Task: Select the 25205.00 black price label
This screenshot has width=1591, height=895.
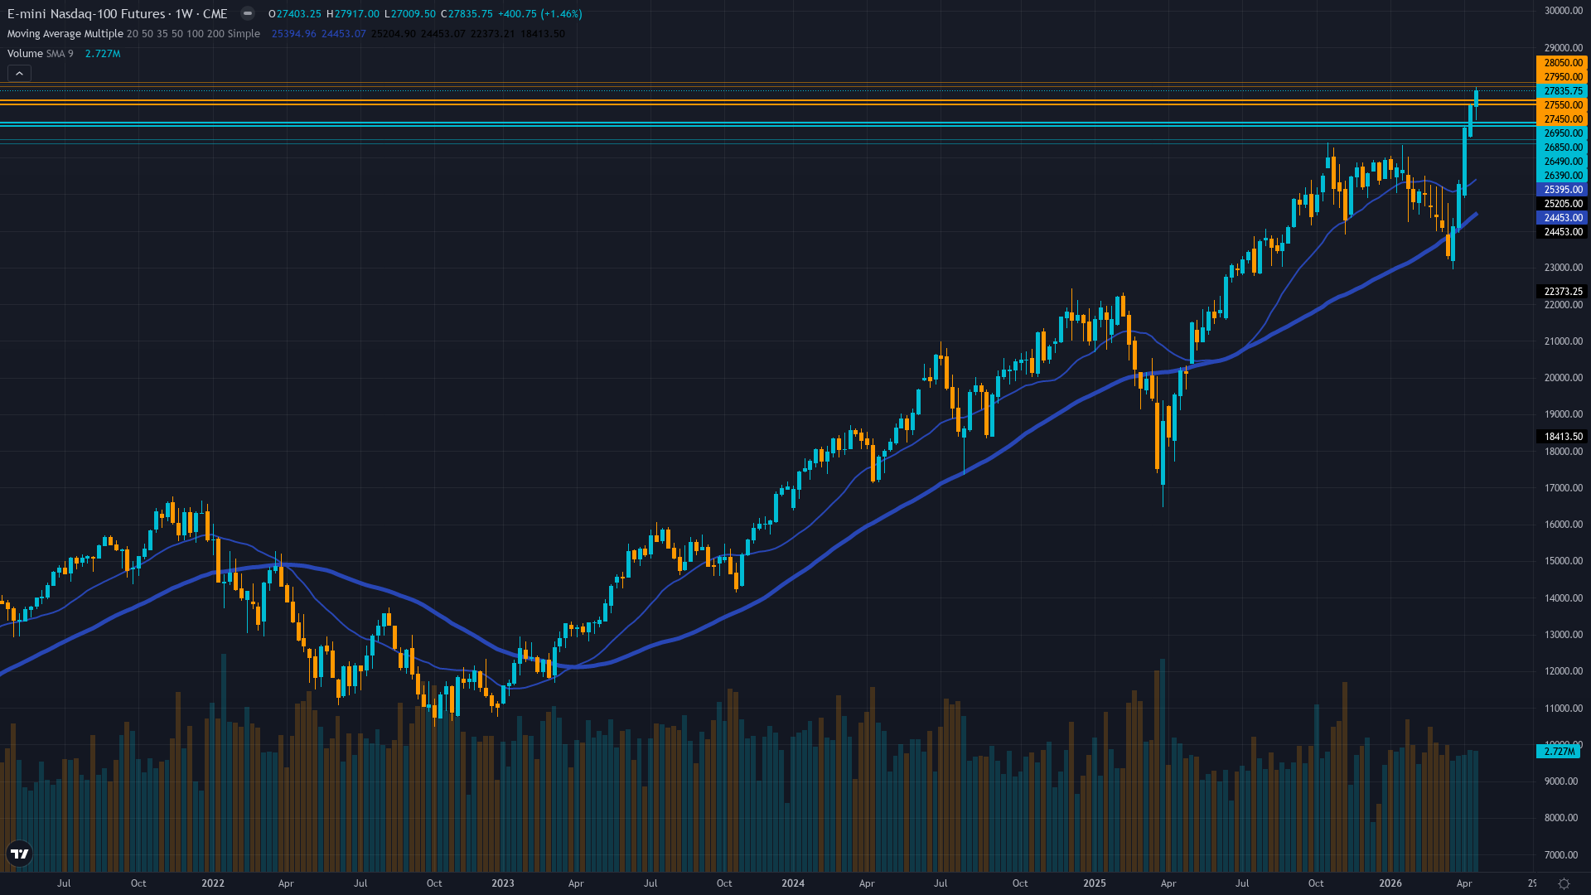Action: tap(1562, 204)
